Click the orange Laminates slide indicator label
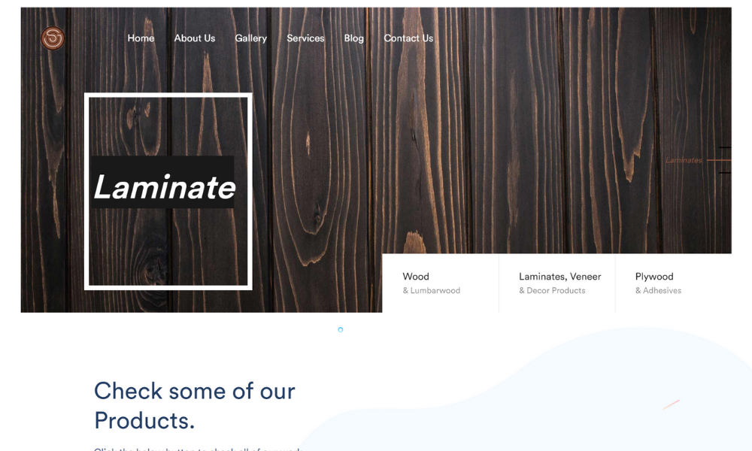The height and width of the screenshot is (451, 752). click(684, 160)
